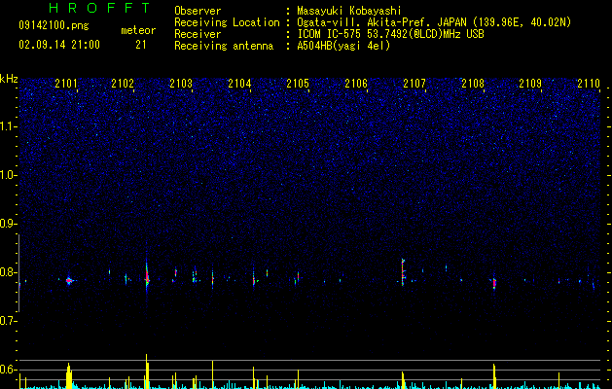The height and width of the screenshot is (389, 612).
Task: Click the date stamp 02.09.14 21:00
Action: (x=59, y=45)
